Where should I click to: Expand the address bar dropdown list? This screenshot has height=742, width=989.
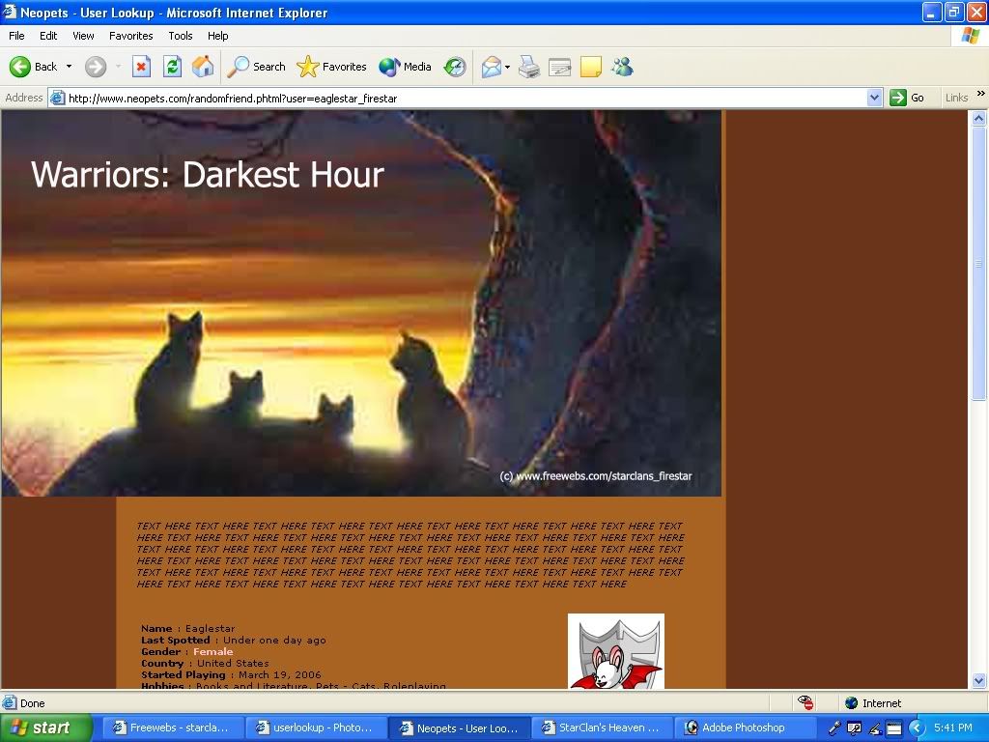[874, 98]
